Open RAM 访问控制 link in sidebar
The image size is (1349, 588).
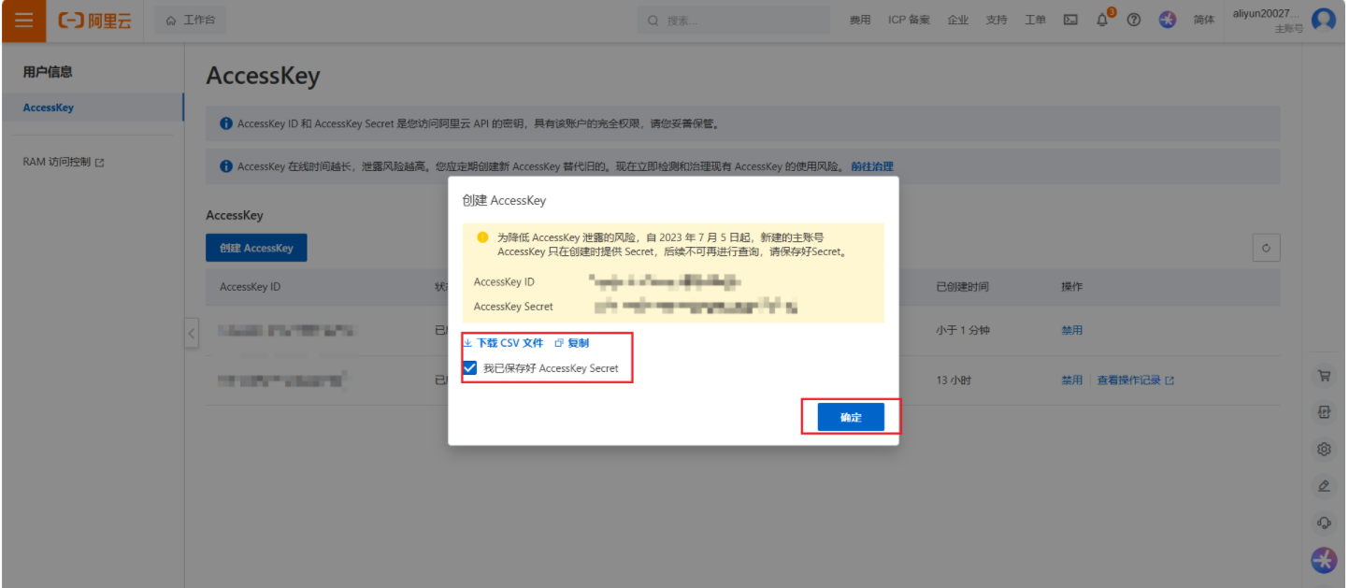click(x=64, y=163)
